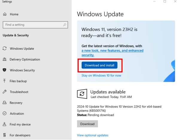180x140 pixels.
Task: Click the search magnifier in settings box
Action: pos(65,25)
